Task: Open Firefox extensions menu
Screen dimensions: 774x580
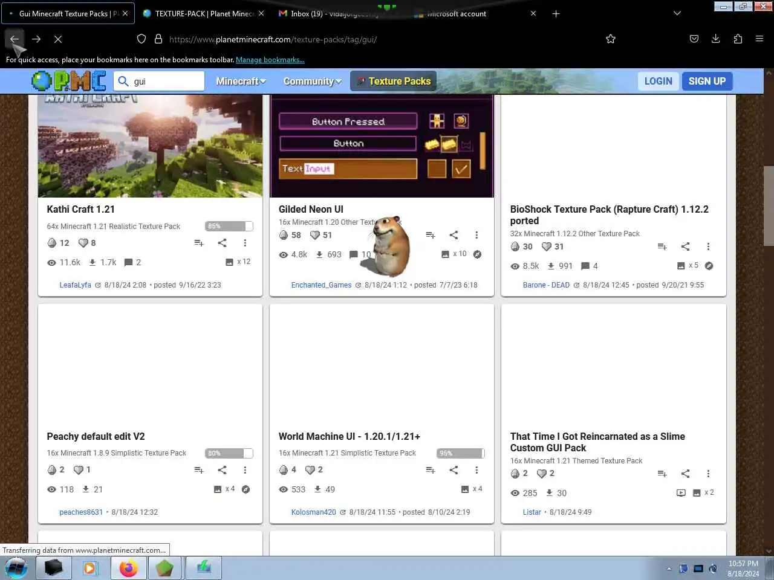Action: [x=738, y=39]
